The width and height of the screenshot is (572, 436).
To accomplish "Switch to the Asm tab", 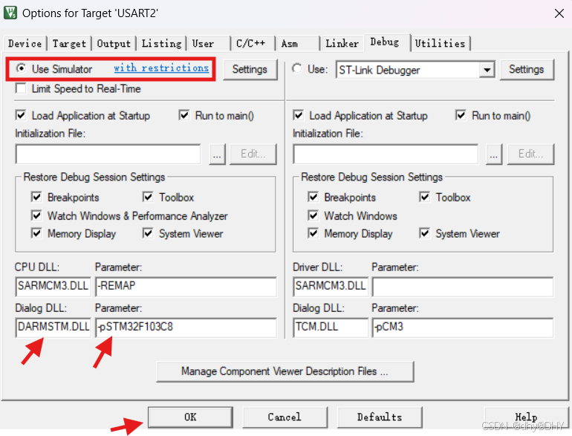I will click(x=298, y=43).
